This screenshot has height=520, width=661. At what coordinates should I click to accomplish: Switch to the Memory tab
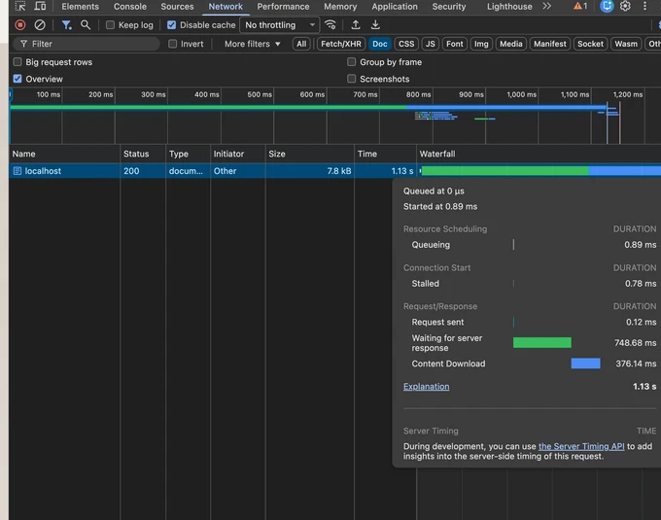[x=340, y=7]
